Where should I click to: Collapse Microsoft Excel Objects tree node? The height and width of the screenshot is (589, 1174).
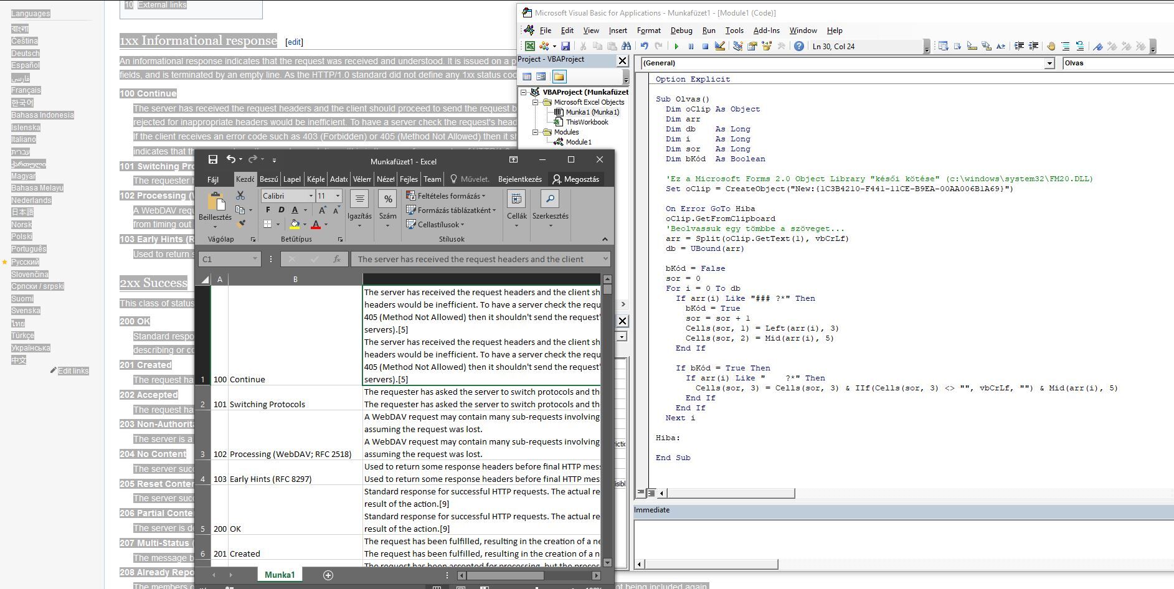click(534, 102)
